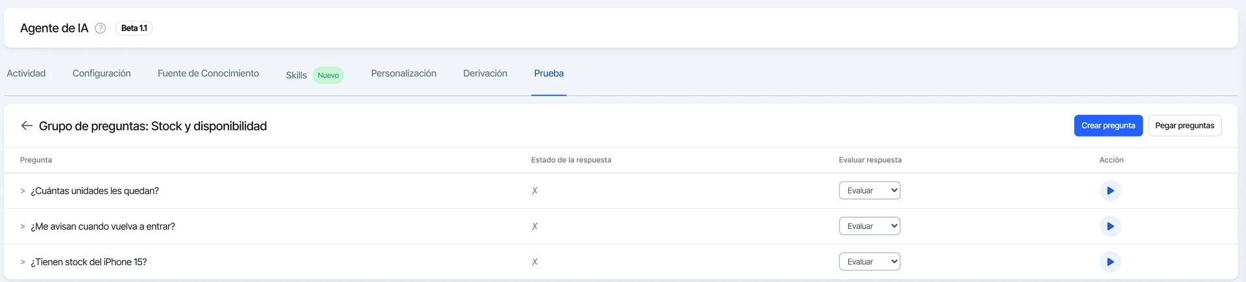Screen dimensions: 1246x282
Task: Run the question ¿Tienen stock del iPhone 15?
Action: 1110,262
